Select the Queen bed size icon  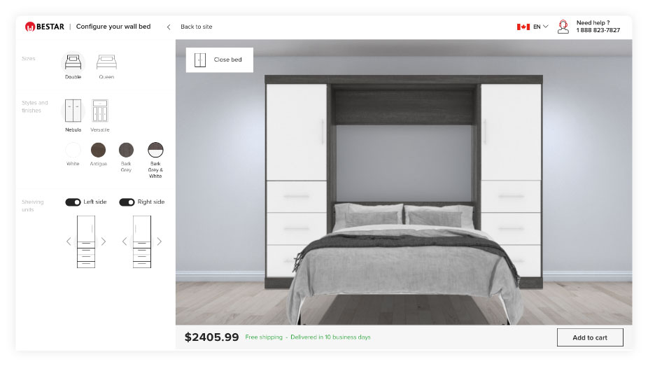point(106,62)
